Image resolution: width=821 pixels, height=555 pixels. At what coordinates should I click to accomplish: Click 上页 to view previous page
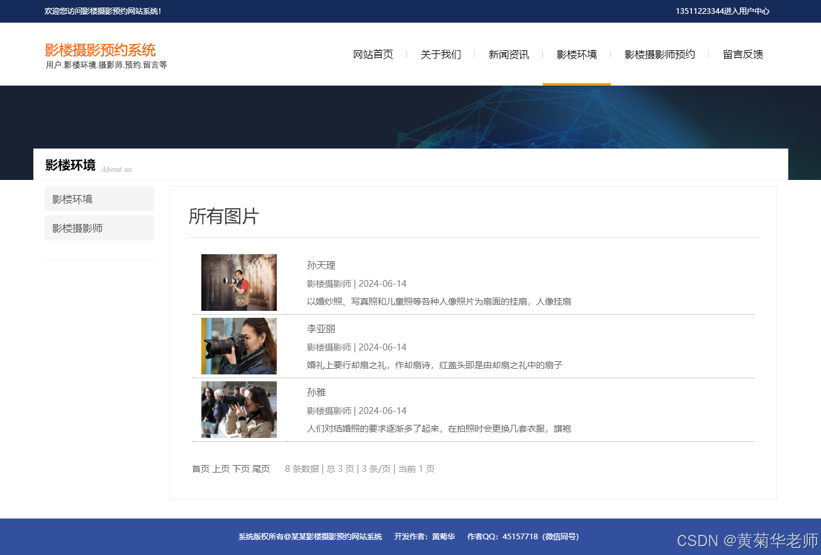pyautogui.click(x=220, y=469)
